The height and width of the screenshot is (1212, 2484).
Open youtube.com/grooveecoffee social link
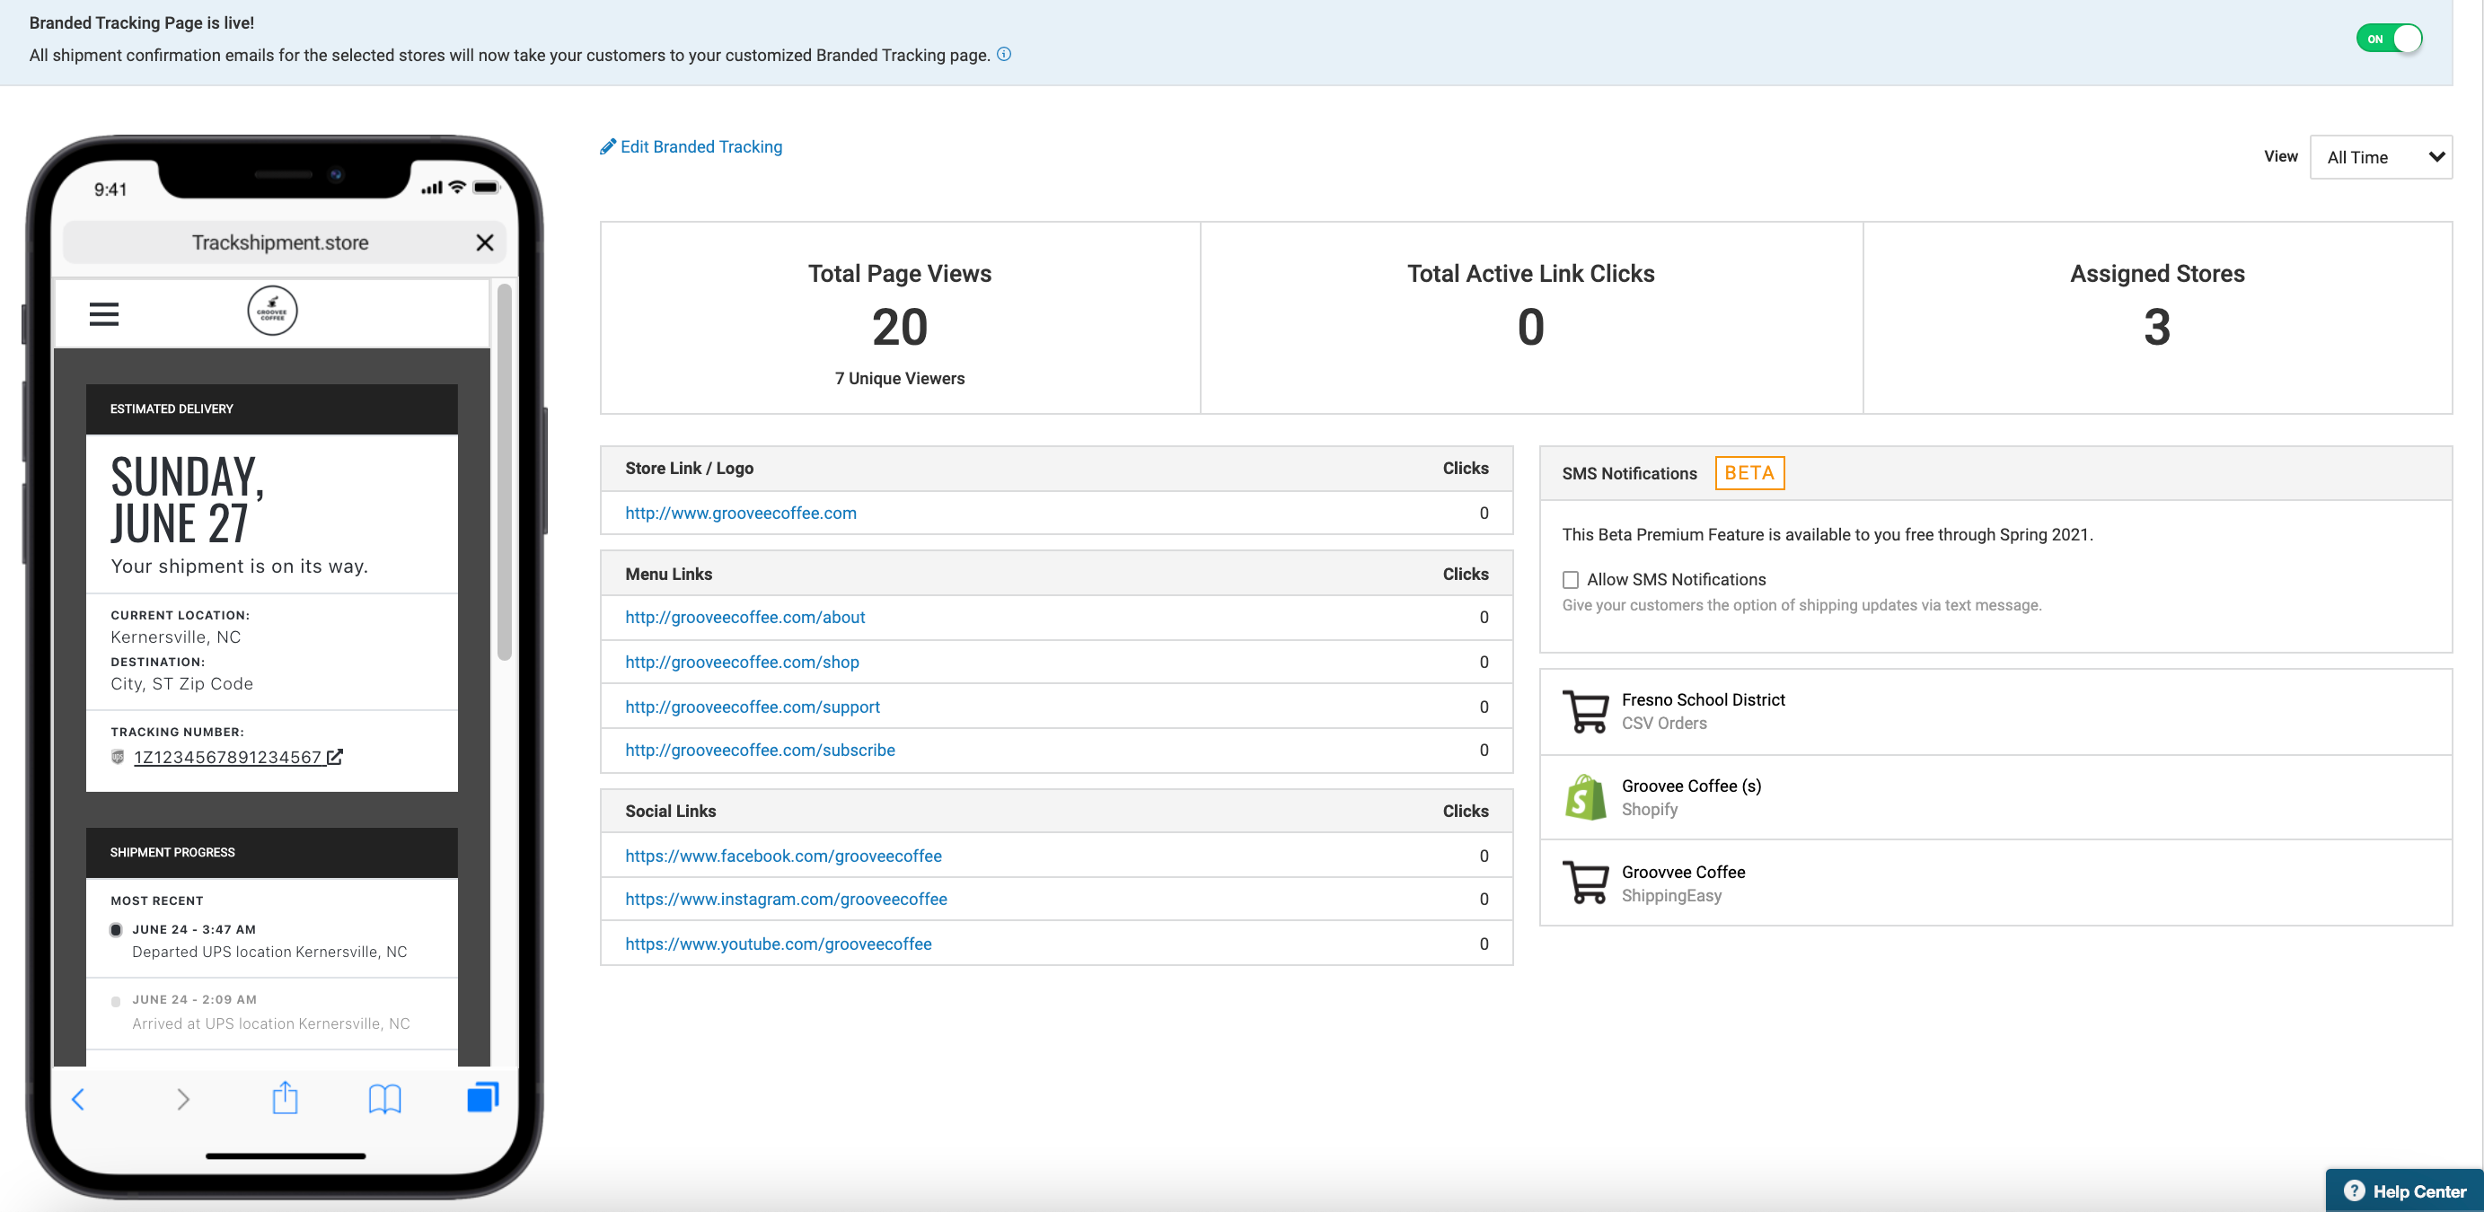click(779, 944)
